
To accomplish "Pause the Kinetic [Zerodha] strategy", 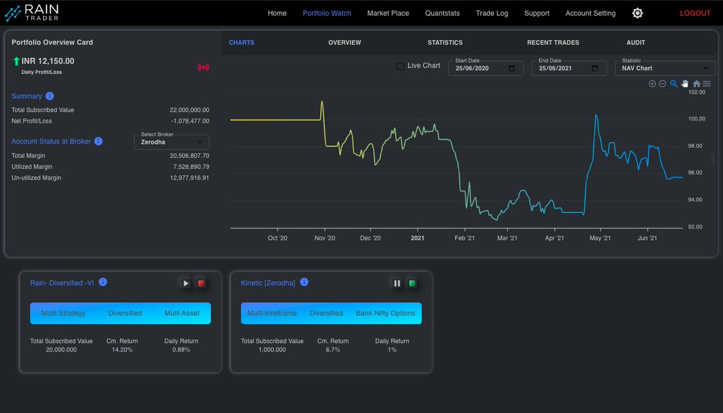I will click(397, 283).
